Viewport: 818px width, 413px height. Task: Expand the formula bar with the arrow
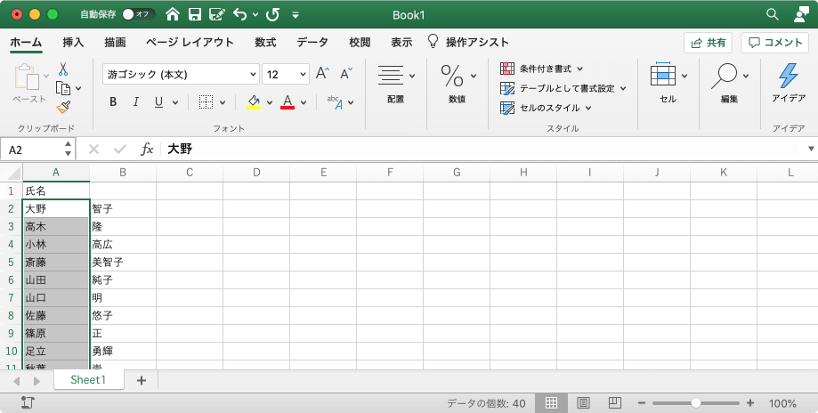pyautogui.click(x=811, y=150)
